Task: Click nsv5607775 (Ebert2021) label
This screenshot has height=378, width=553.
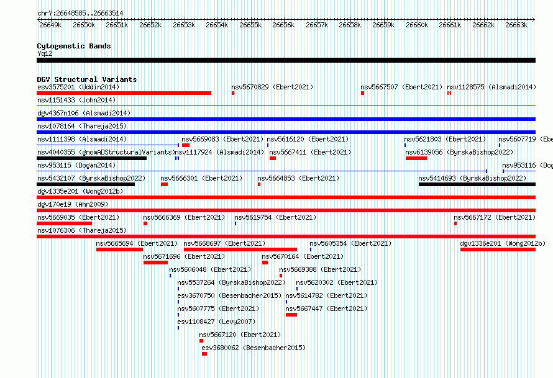Action: 218,308
